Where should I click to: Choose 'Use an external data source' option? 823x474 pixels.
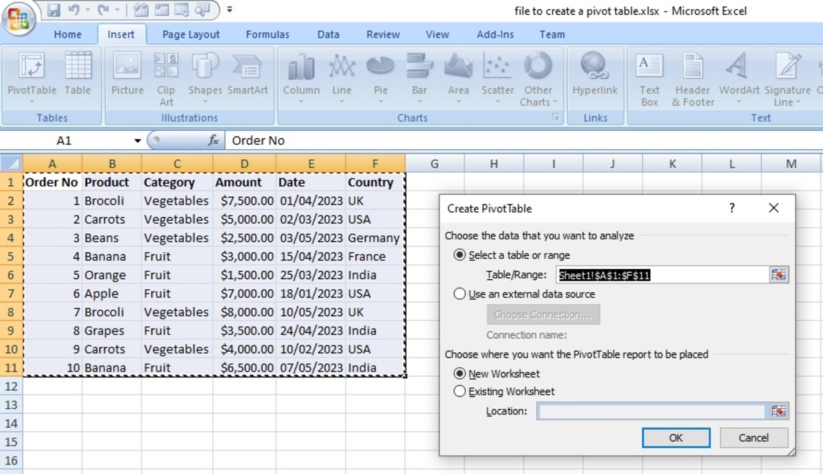pos(460,294)
